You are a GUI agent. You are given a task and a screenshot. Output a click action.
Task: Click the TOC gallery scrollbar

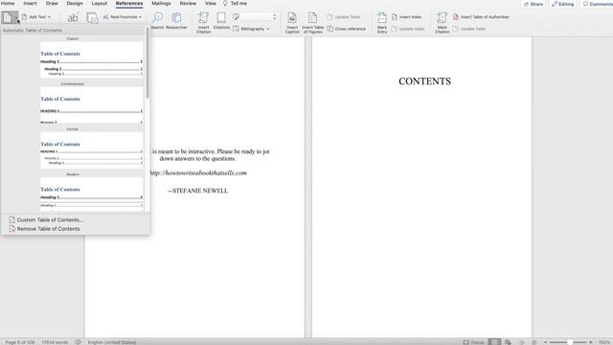(148, 62)
